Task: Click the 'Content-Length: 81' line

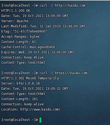Action: coord(19,42)
